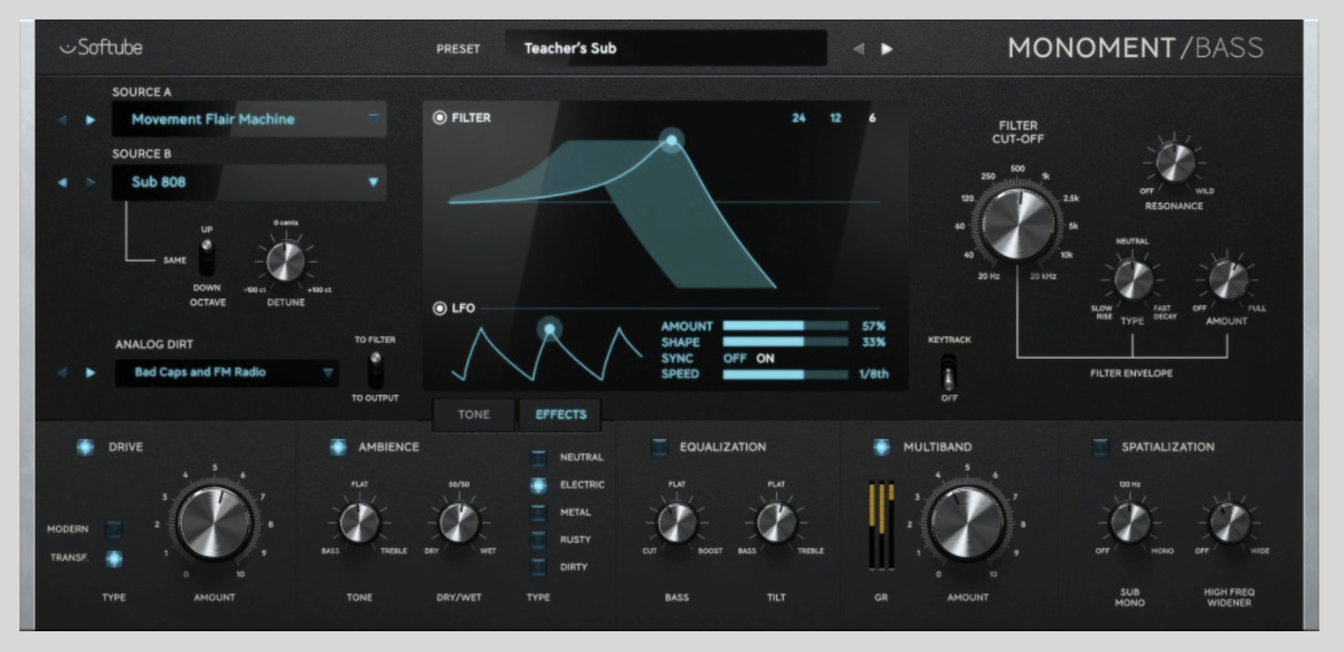Click the Detune knob
This screenshot has height=652, width=1344.
285,261
